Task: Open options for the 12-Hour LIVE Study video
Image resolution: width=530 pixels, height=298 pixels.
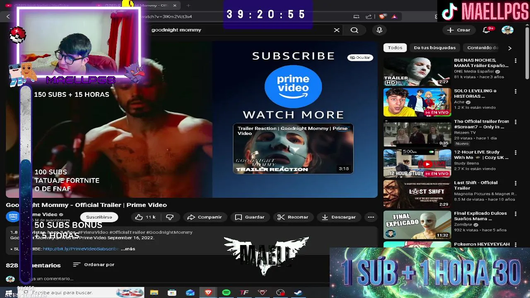Action: coord(516,153)
